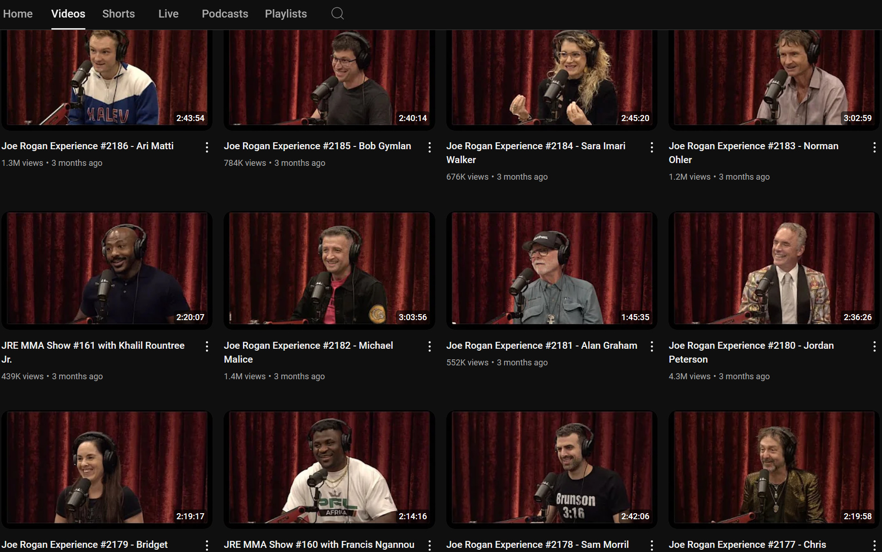
Task: Click the channel search magnifier icon
Action: 337,13
